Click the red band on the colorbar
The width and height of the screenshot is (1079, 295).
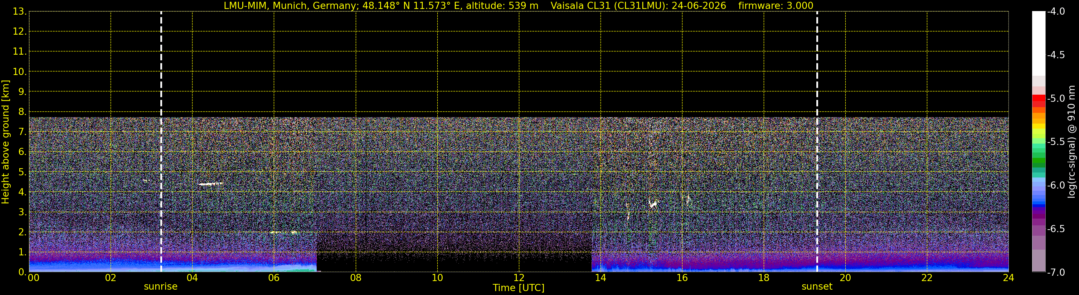[x=1038, y=101]
